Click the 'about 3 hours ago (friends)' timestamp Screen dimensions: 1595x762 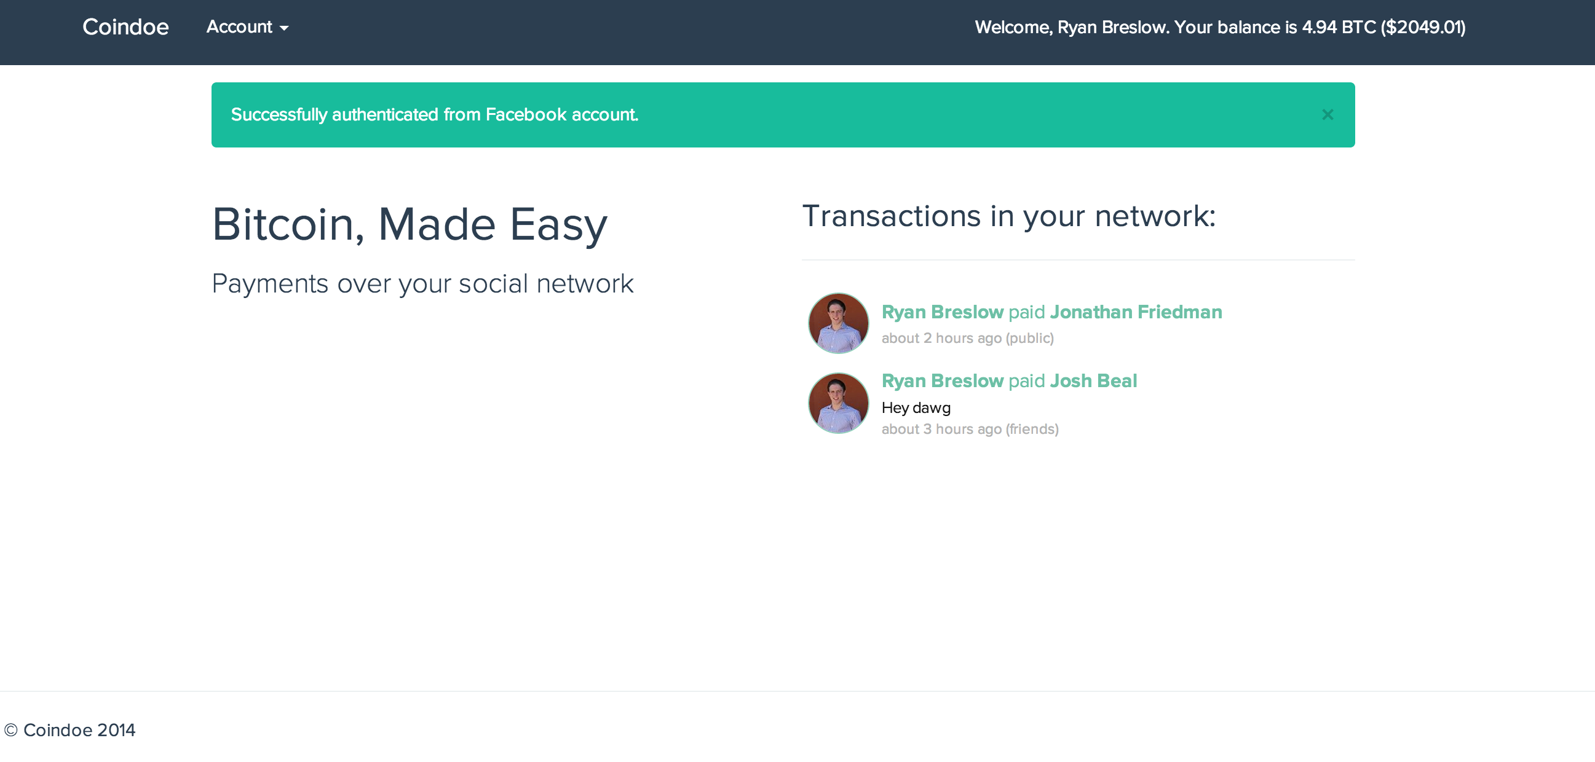click(970, 429)
